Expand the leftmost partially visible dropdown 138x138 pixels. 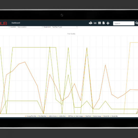tap(5, 27)
